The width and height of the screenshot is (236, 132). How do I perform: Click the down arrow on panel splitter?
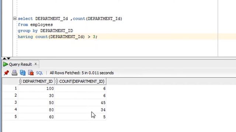8,58
